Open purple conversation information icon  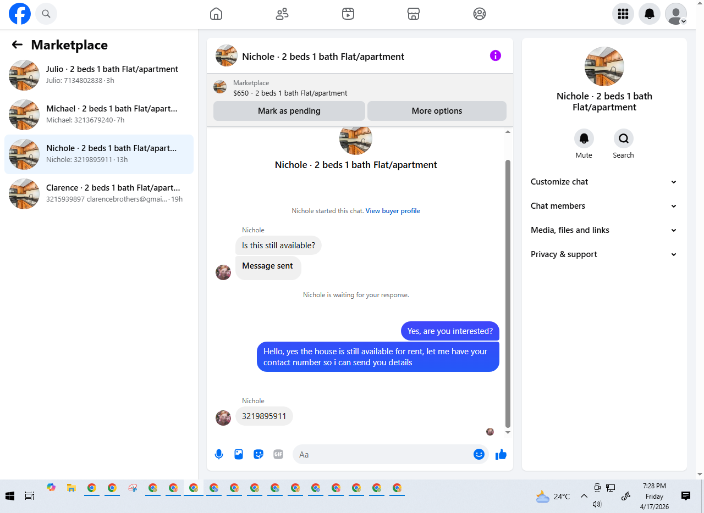pyautogui.click(x=496, y=55)
